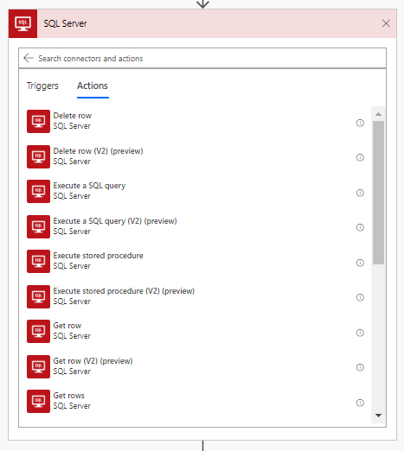This screenshot has height=451, width=404.
Task: Go back using the search arrow
Action: (x=29, y=58)
